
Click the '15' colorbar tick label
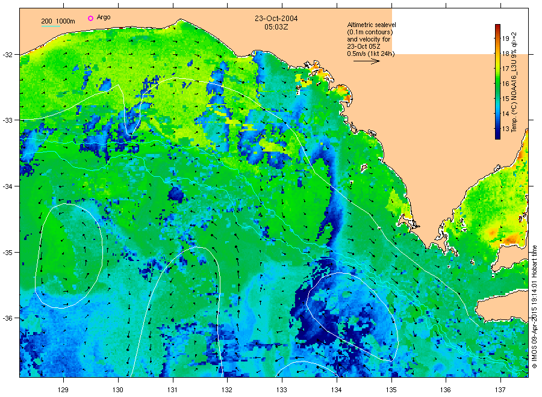tap(506, 99)
